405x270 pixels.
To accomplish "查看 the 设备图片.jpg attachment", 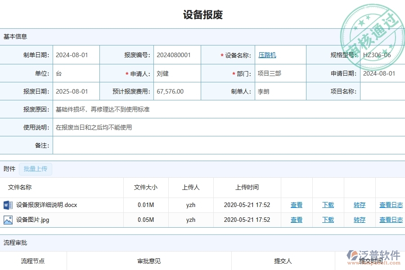I will [x=296, y=220].
